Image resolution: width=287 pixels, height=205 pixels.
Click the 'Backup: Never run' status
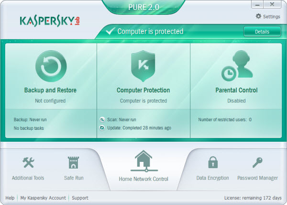(x=30, y=120)
